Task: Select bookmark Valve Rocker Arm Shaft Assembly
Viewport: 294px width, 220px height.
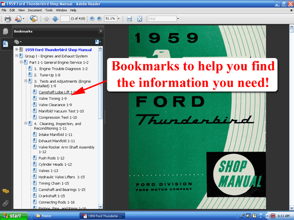Action: (x=67, y=150)
